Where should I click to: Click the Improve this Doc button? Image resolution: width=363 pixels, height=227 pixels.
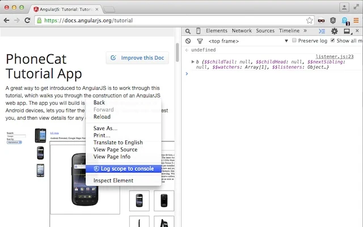click(x=137, y=58)
